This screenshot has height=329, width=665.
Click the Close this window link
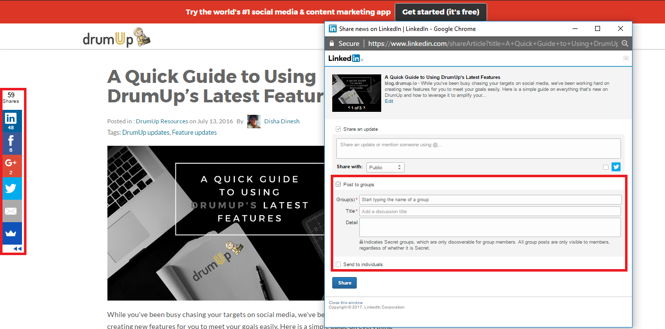(x=346, y=303)
